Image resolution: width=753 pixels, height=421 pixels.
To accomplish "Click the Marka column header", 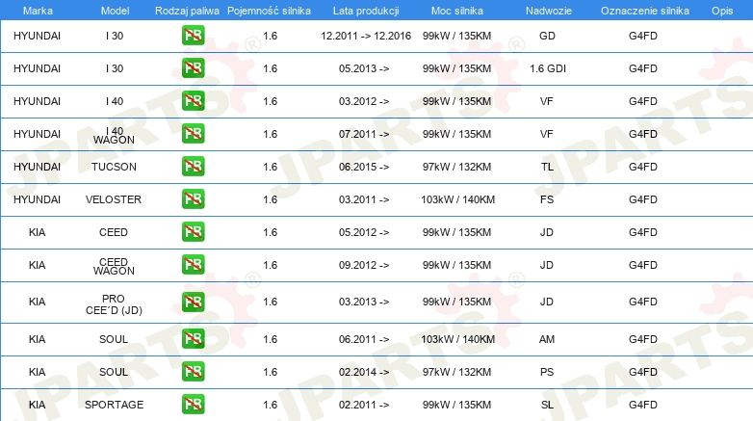I will pos(38,11).
